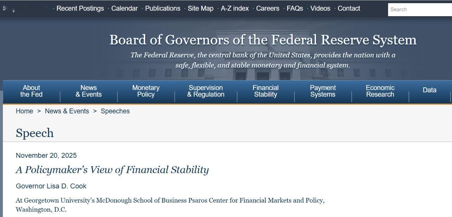
Task: Expand the Supervision & Regulation menu
Action: (206, 91)
